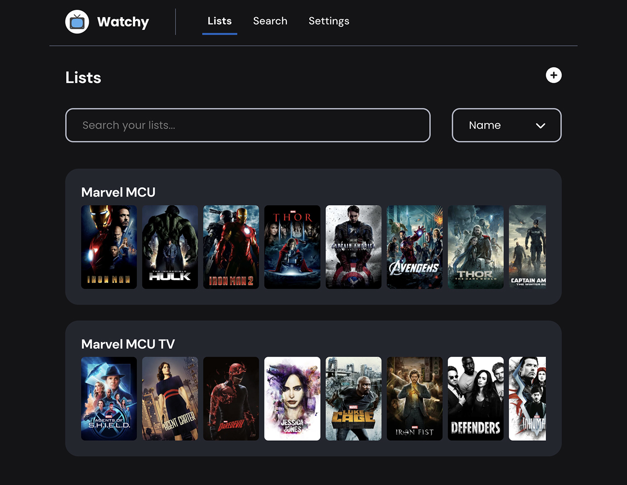This screenshot has width=627, height=485.
Task: Open the Jessica Jones poster
Action: click(292, 398)
